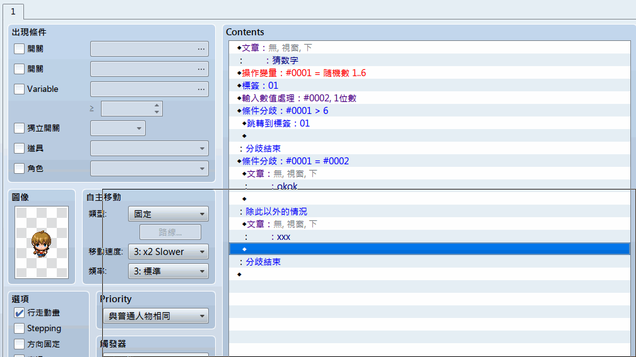Select the final empty command line

click(x=430, y=274)
